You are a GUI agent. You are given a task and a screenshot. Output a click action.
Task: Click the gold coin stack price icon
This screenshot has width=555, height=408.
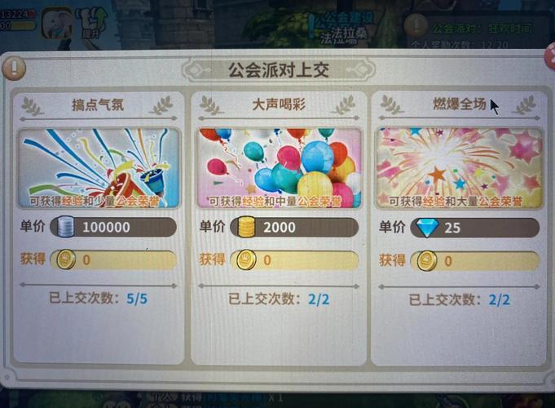[x=246, y=227]
